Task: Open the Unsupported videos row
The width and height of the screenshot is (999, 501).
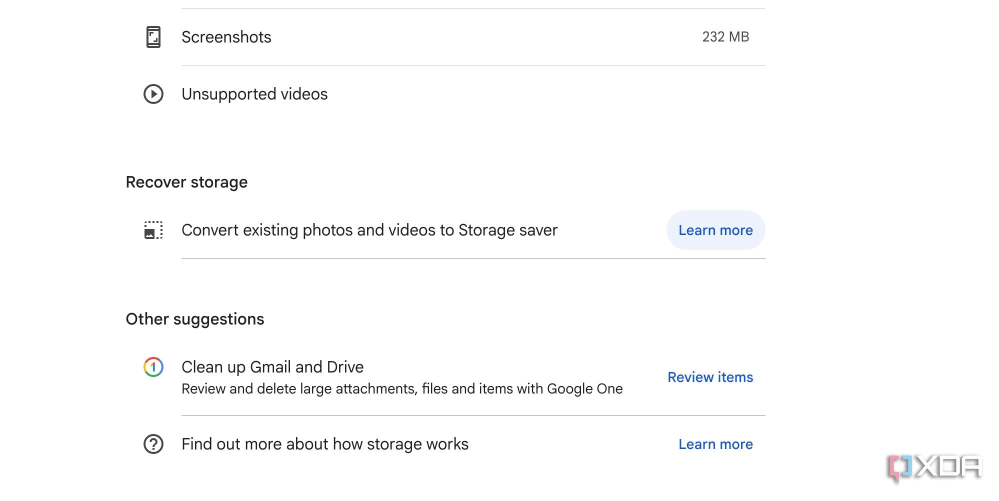Action: point(445,94)
